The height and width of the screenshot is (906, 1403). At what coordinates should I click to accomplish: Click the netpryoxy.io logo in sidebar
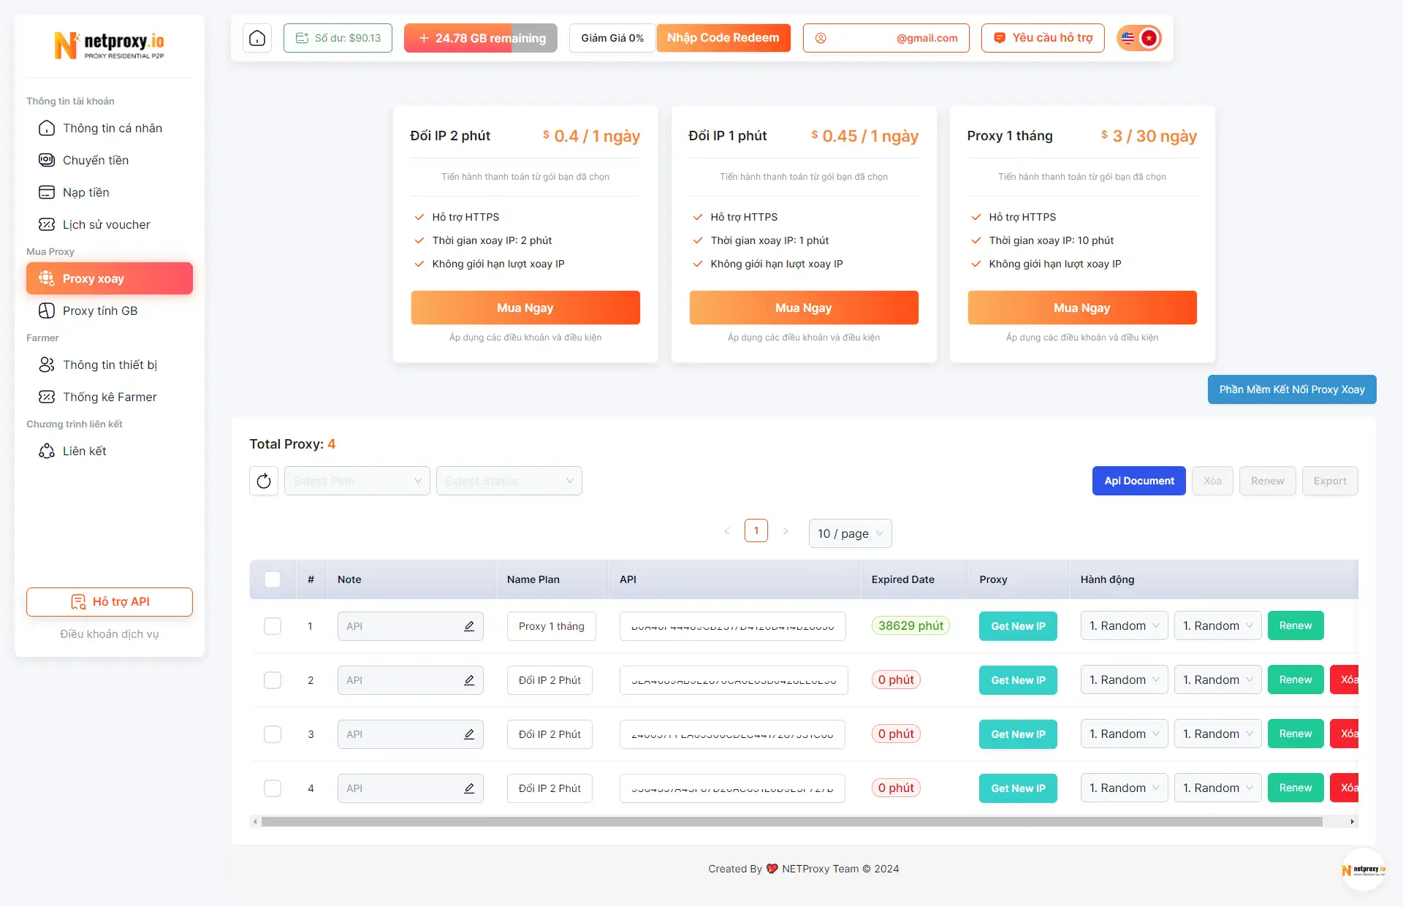click(x=110, y=45)
